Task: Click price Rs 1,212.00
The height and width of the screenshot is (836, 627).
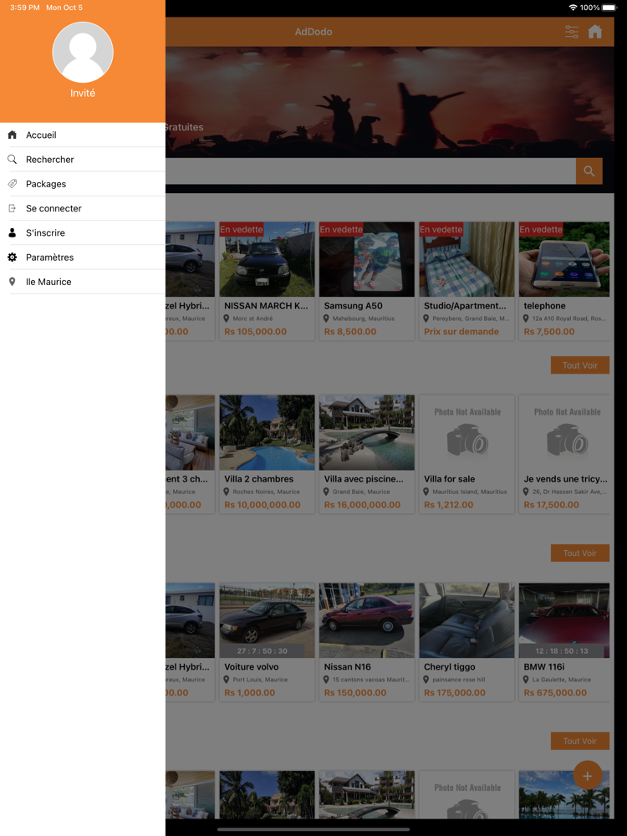Action: (448, 505)
